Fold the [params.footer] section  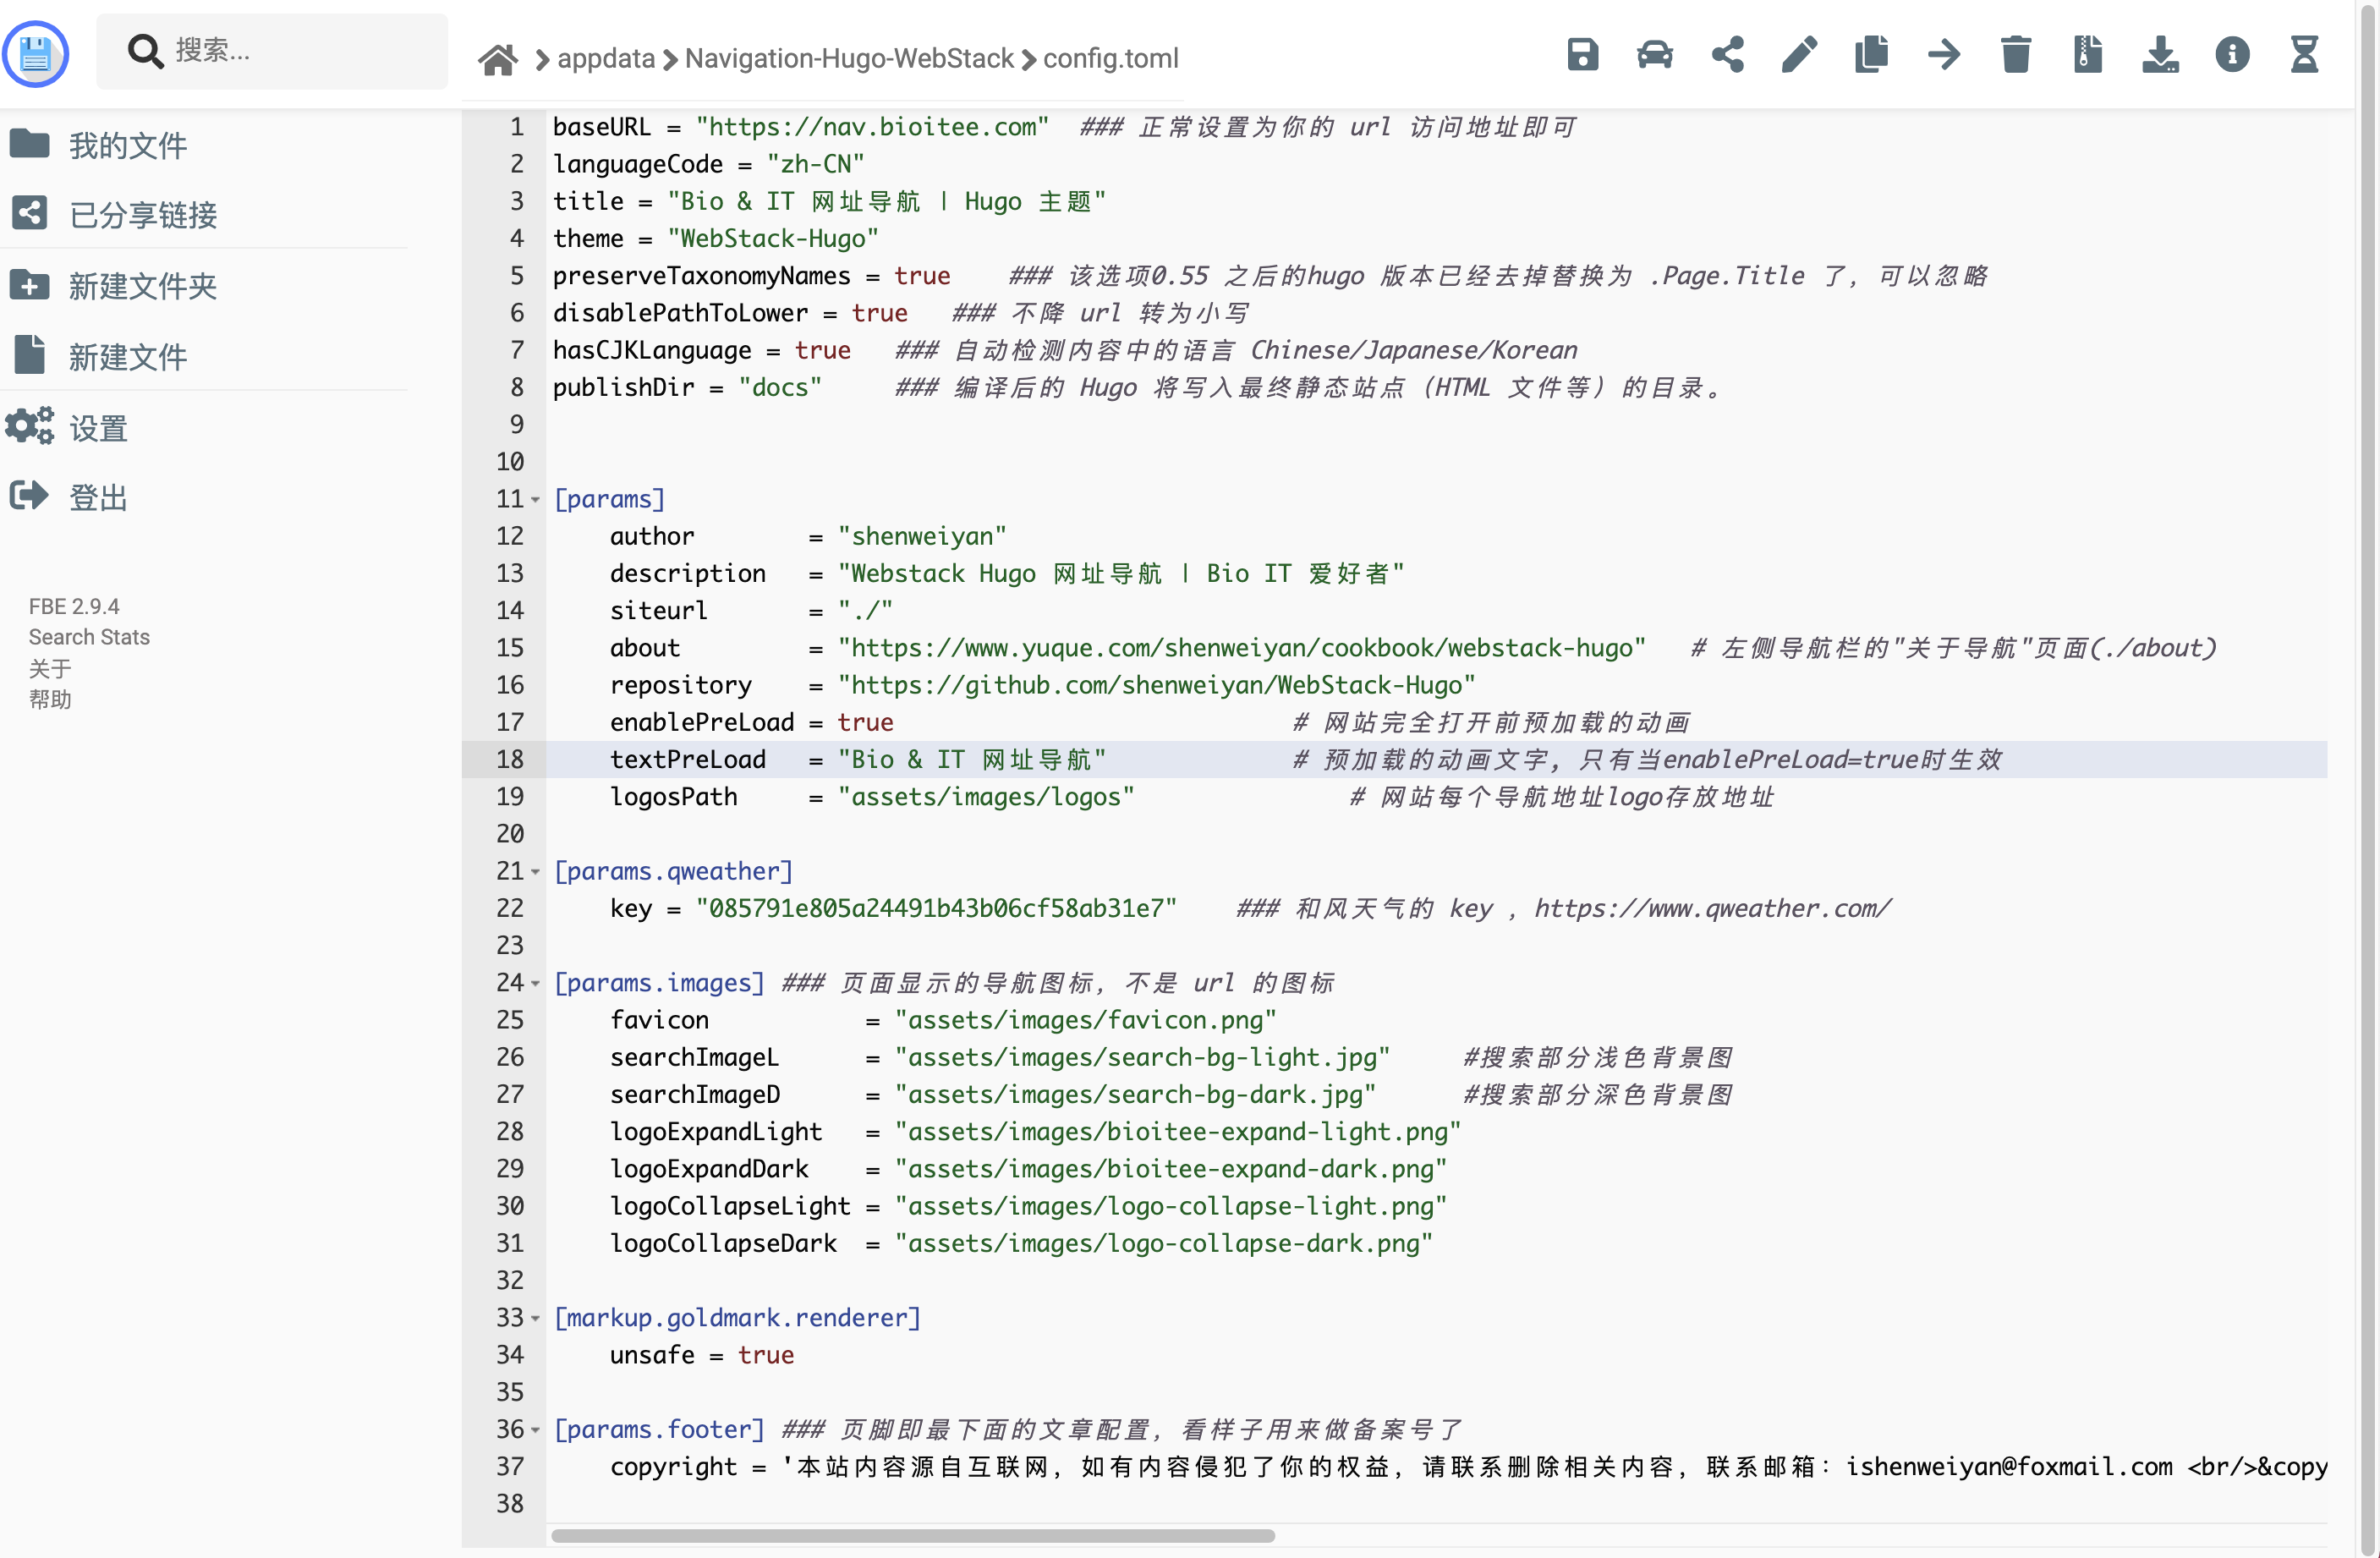pos(536,1430)
